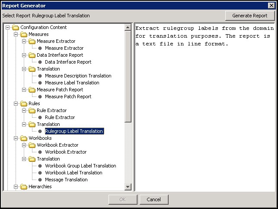This screenshot has height=209, width=278.
Task: Select the Measure Extractor report item
Action: (64, 48)
